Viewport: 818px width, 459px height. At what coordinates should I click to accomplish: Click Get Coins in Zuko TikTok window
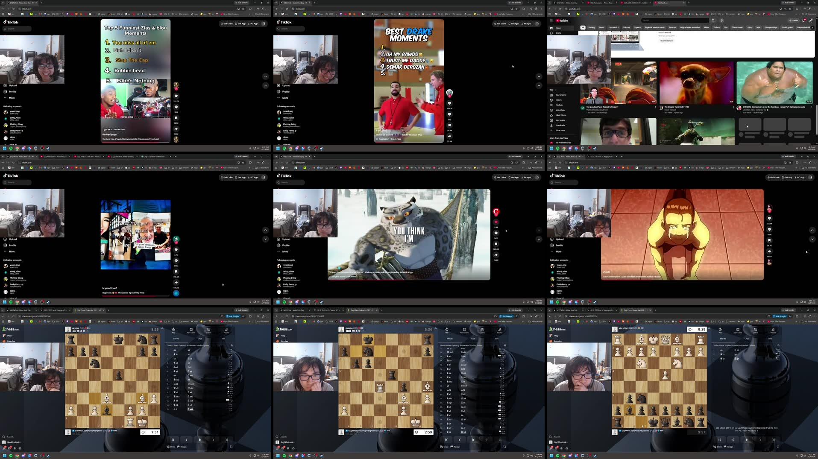774,177
